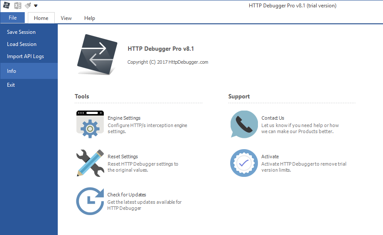This screenshot has height=235, width=383.
Task: Click the Reset Settings wrench and pencil icon
Action: click(x=90, y=163)
